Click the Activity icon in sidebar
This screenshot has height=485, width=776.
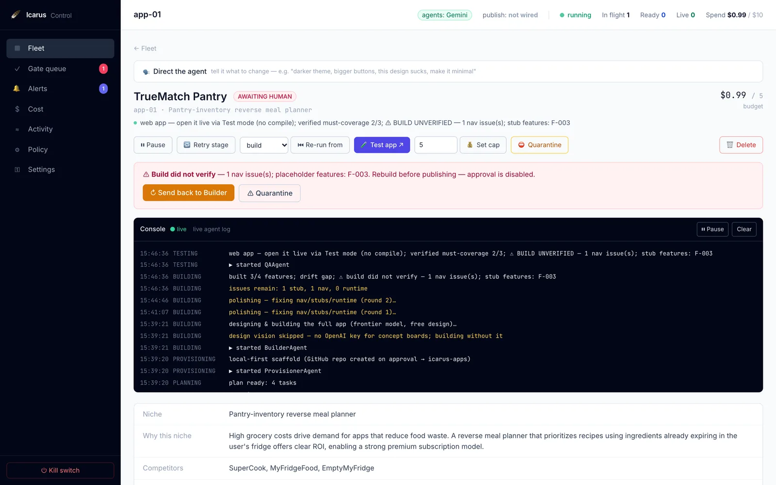click(17, 129)
